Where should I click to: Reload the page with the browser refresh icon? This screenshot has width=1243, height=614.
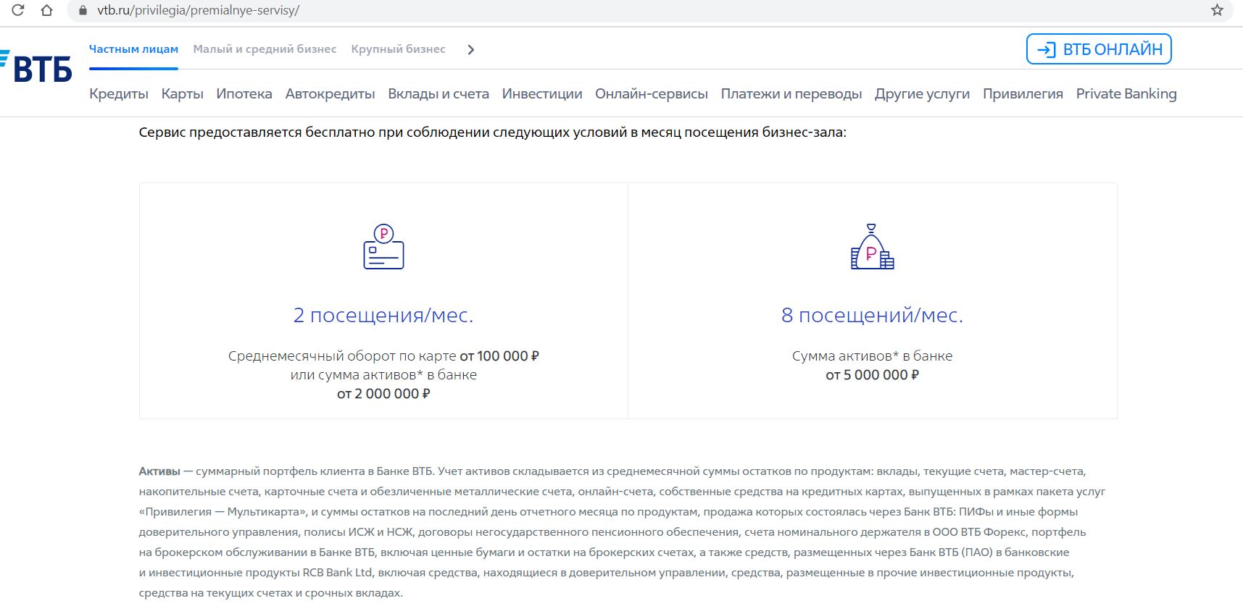click(x=18, y=10)
